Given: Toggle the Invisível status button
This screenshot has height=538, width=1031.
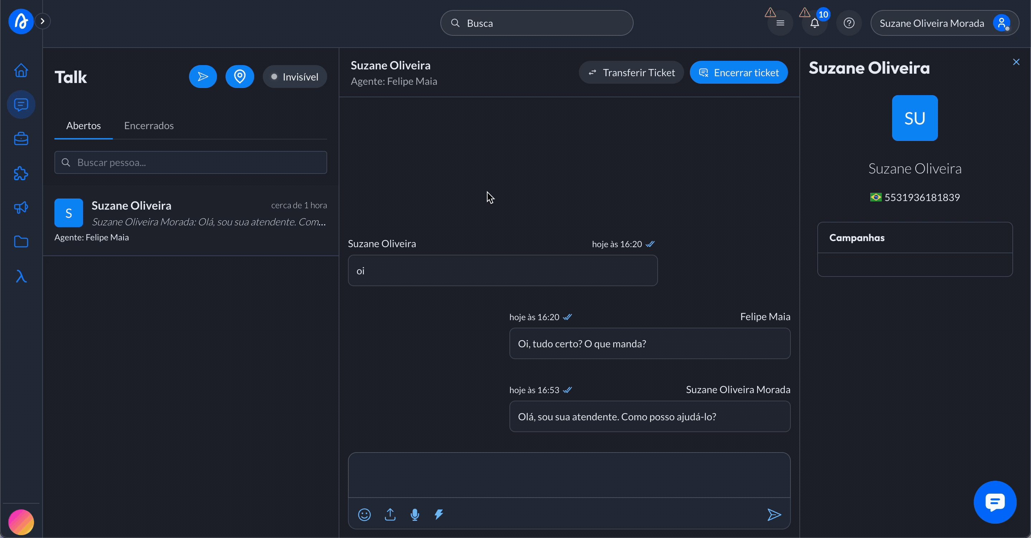Looking at the screenshot, I should point(295,77).
